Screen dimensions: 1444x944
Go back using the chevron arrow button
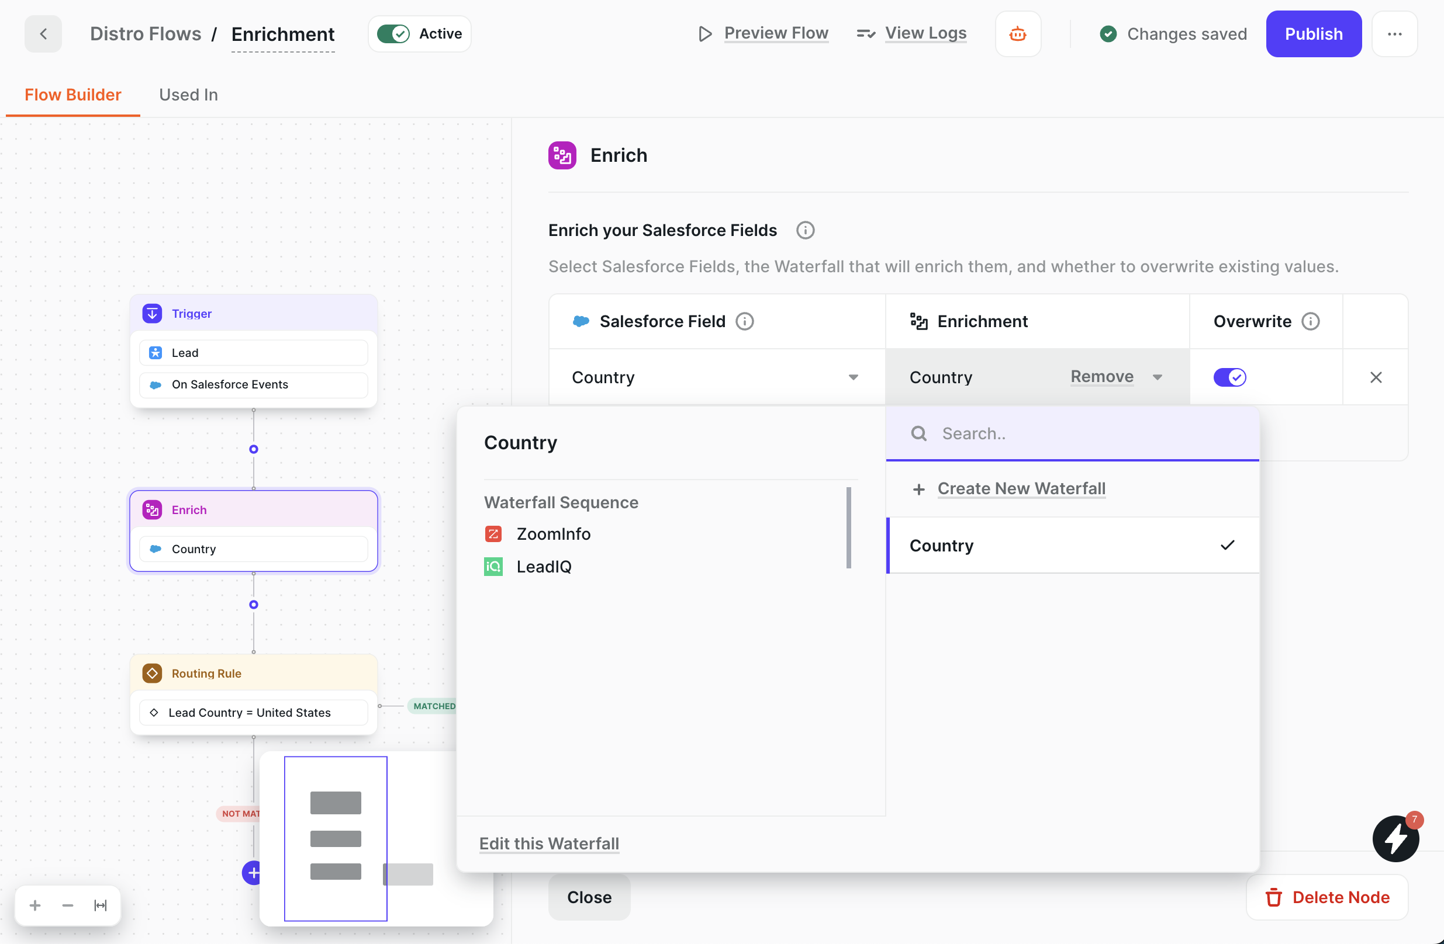pos(43,34)
